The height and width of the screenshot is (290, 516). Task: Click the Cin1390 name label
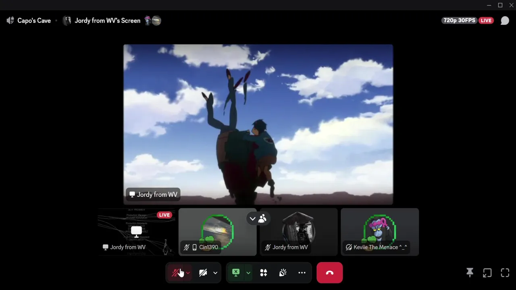(x=208, y=247)
